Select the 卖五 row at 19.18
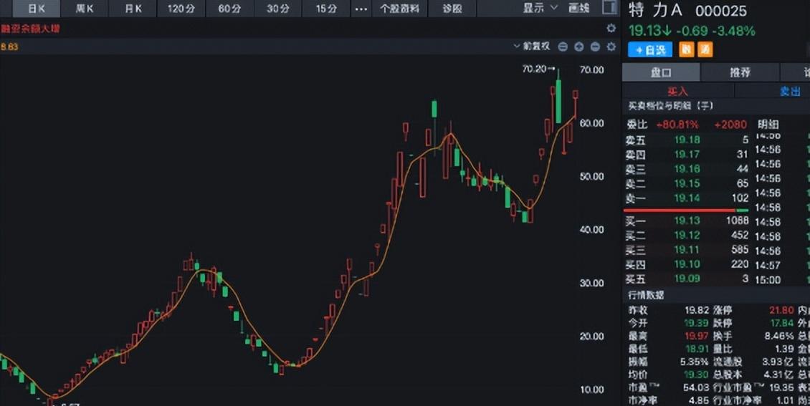Viewport: 810px width, 406px height. 687,140
